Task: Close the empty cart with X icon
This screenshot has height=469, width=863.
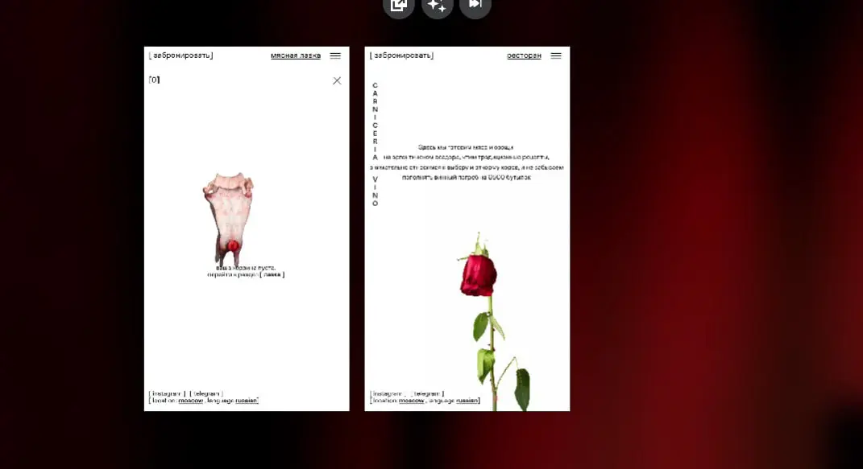Action: [x=337, y=80]
